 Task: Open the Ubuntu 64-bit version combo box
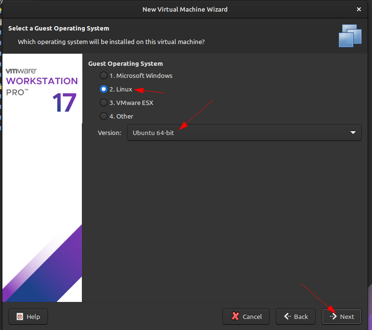point(237,133)
